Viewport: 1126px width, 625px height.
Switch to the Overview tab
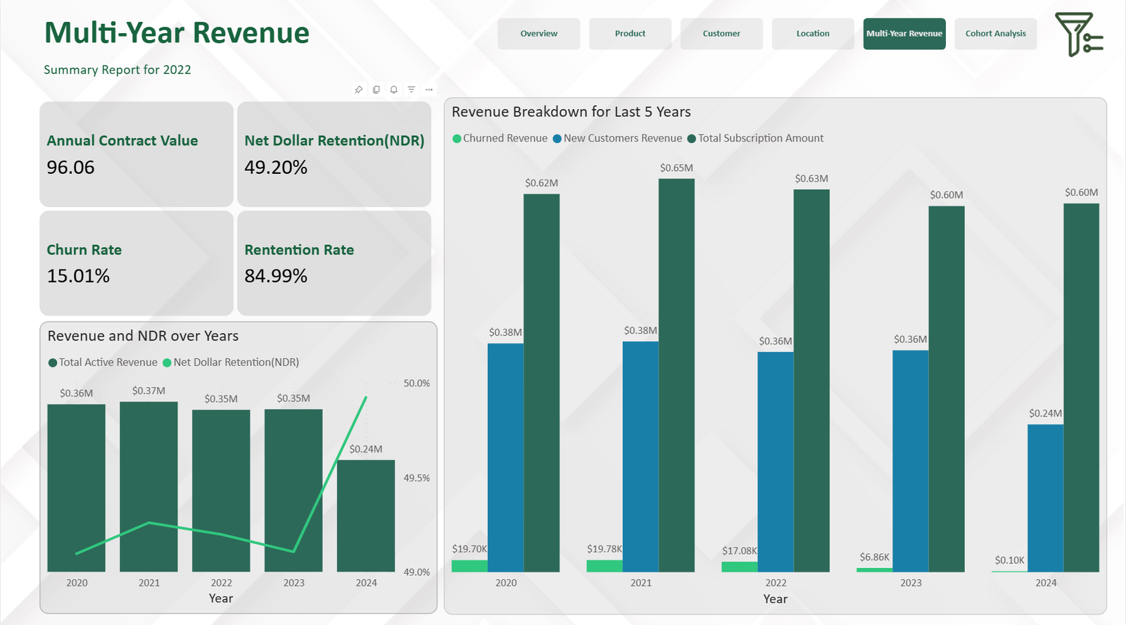538,34
